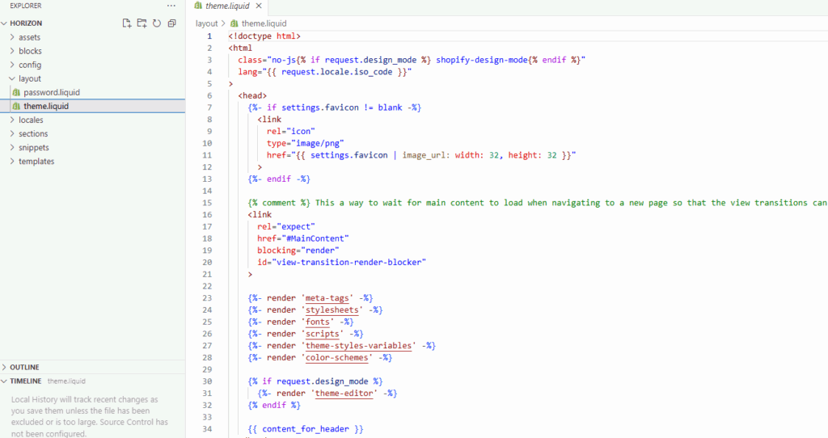Image resolution: width=828 pixels, height=438 pixels.
Task: Collapse all folders in Explorer
Action: [171, 23]
